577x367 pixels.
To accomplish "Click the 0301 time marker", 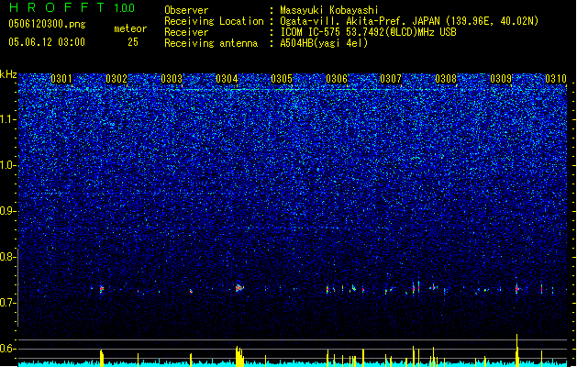I will coord(61,79).
